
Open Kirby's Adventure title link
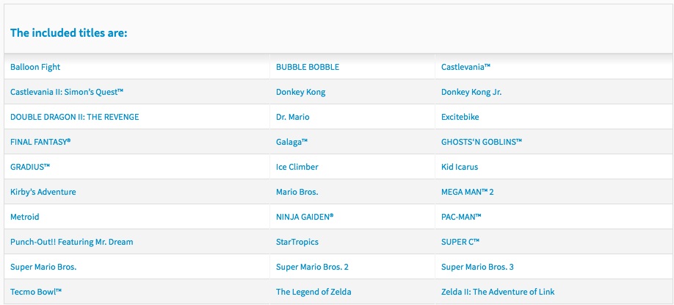click(x=43, y=192)
